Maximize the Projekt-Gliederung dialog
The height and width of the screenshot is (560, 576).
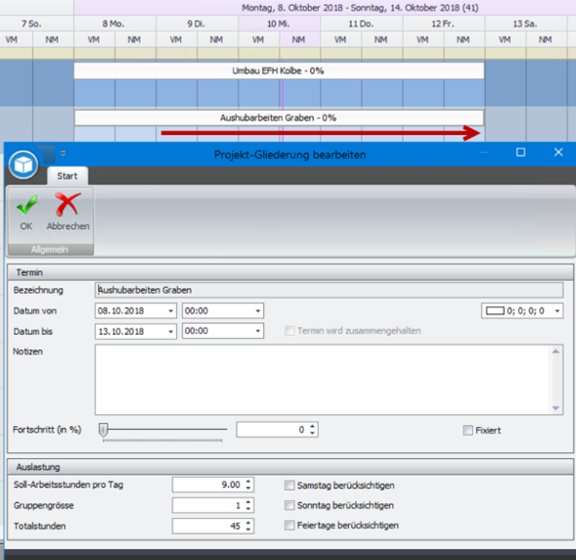pos(520,152)
